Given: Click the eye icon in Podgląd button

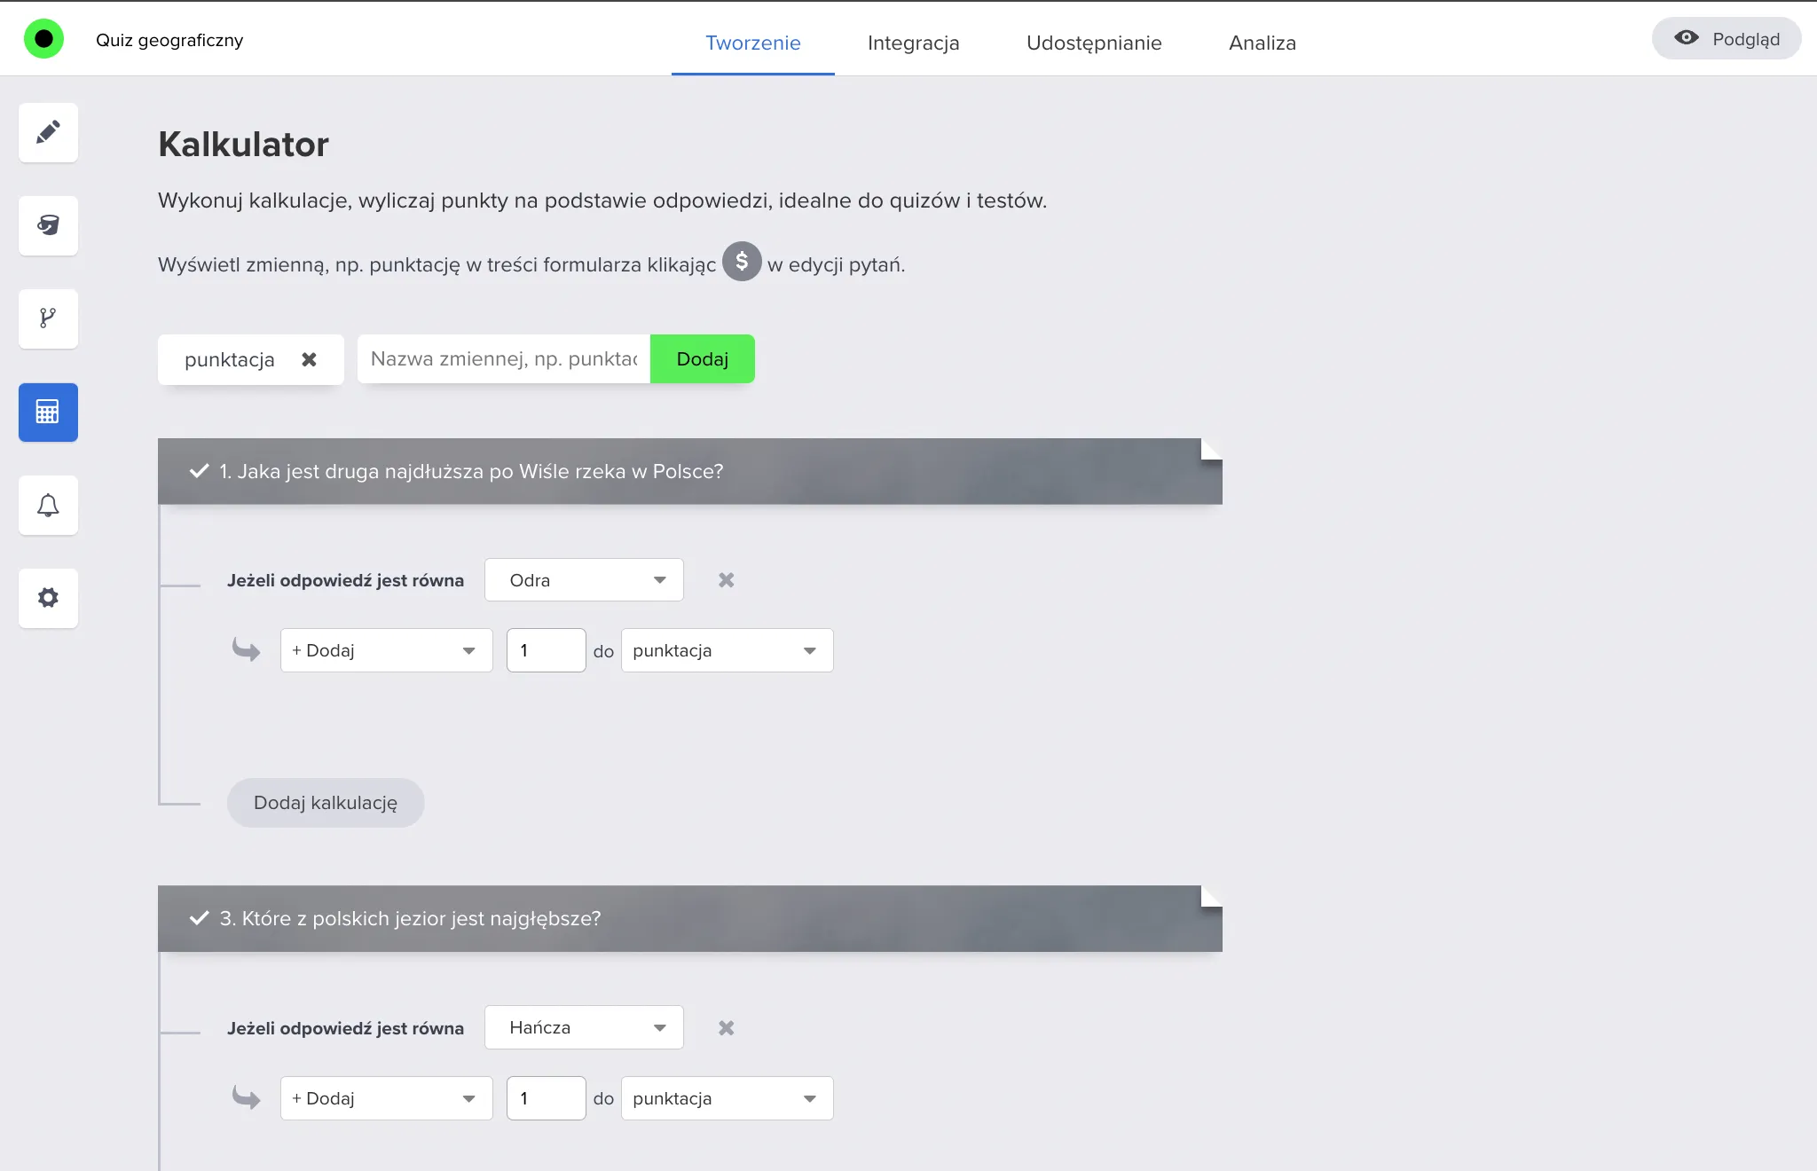Looking at the screenshot, I should tap(1686, 38).
